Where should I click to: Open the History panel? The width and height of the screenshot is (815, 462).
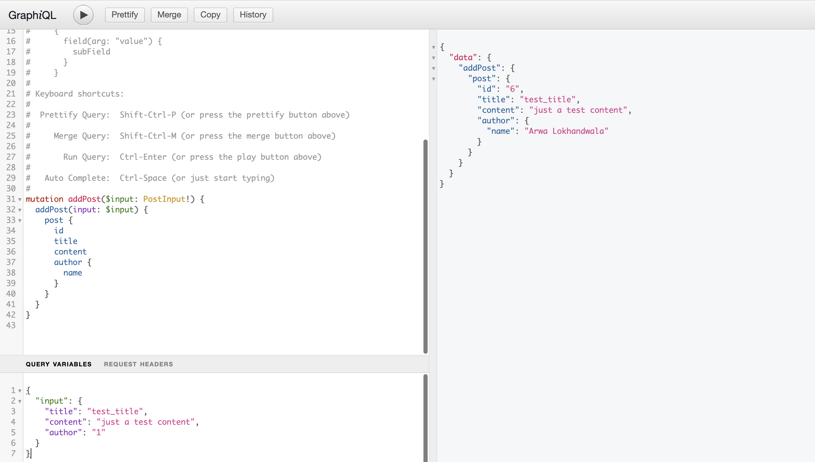pyautogui.click(x=253, y=15)
